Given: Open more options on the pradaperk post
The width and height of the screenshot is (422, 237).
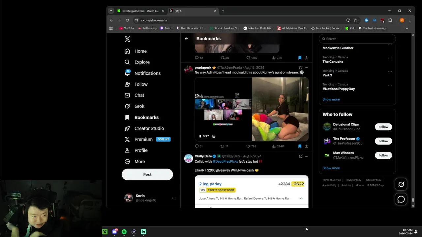Looking at the screenshot, I should [306, 68].
